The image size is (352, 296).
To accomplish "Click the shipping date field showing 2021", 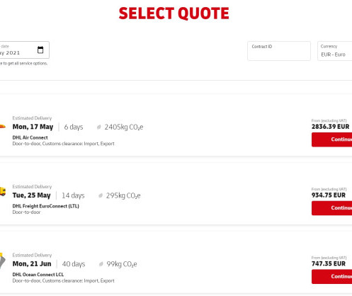I will [x=24, y=50].
